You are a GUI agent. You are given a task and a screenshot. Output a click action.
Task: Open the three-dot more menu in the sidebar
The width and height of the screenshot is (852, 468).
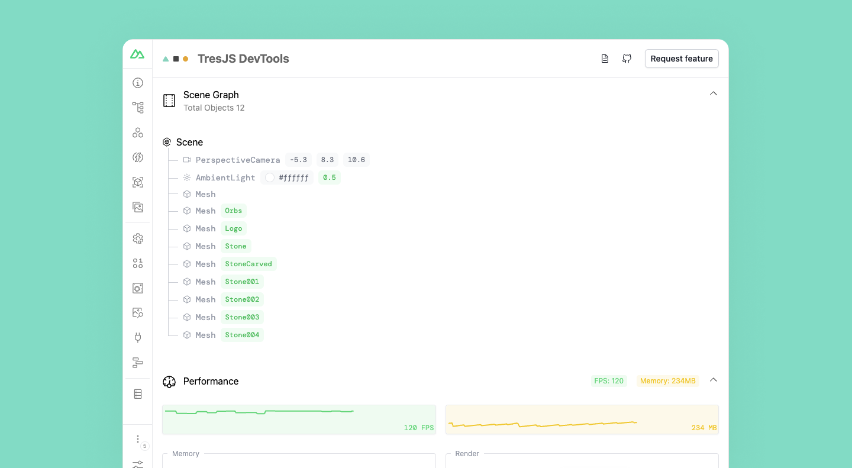click(x=138, y=439)
